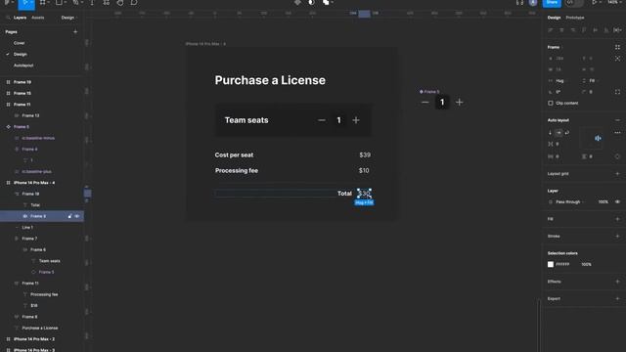The width and height of the screenshot is (626, 352).
Task: Add a layout grid
Action: pyautogui.click(x=617, y=174)
